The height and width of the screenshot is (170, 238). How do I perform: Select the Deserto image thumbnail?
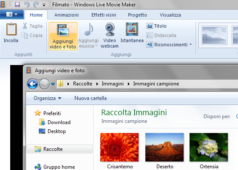tap(164, 147)
